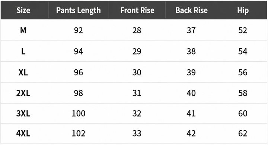This screenshot has height=145, width=268.
Task: Select back rise value 40
Action: (x=191, y=93)
